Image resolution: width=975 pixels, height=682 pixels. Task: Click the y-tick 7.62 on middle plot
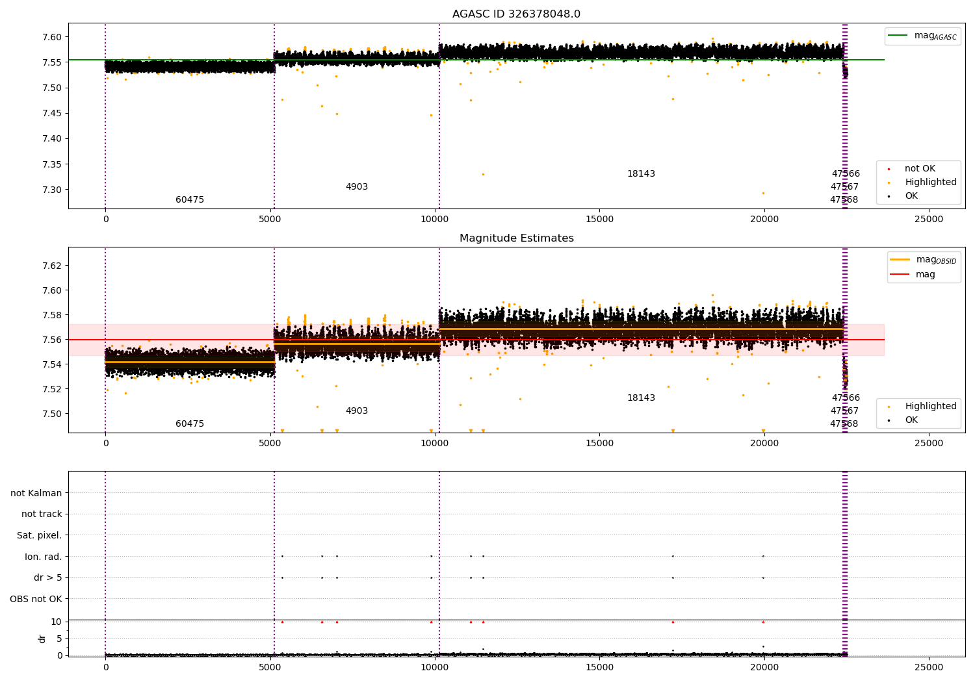point(52,266)
